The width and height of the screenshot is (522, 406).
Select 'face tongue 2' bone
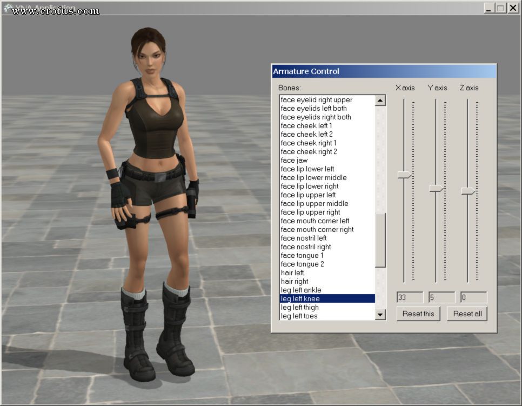[x=327, y=264]
